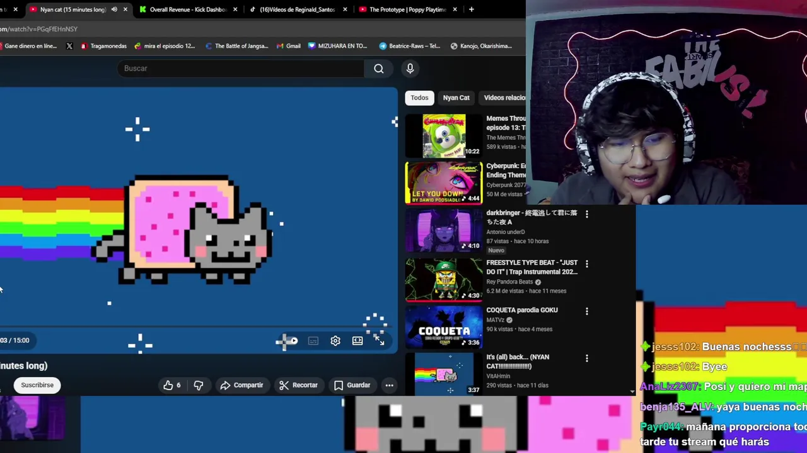Click the Suscribirse button
The width and height of the screenshot is (807, 453).
37,385
